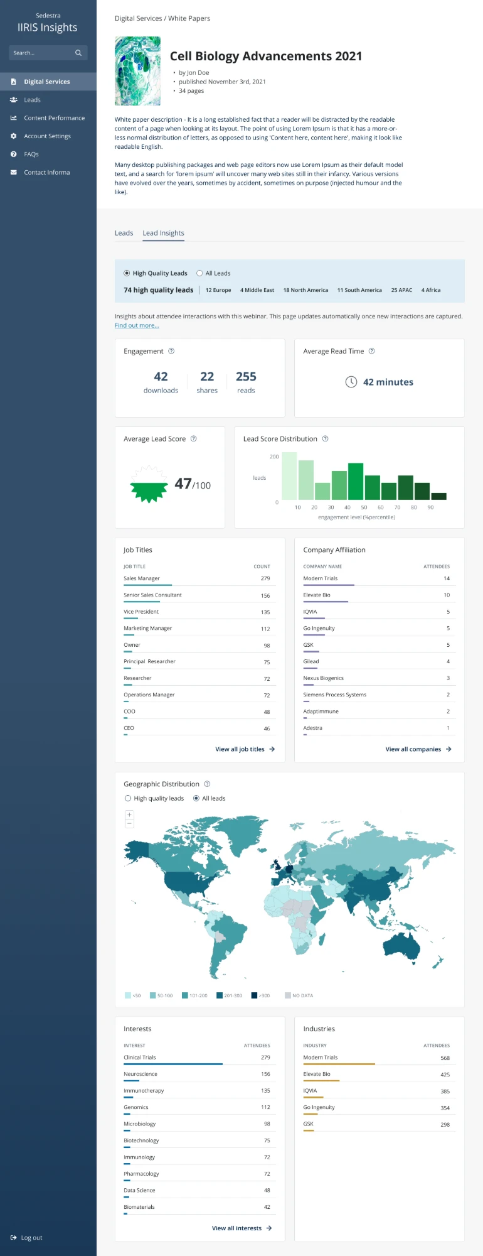This screenshot has height=1256, width=483.
Task: Click the Log out arrow icon
Action: point(13,1238)
